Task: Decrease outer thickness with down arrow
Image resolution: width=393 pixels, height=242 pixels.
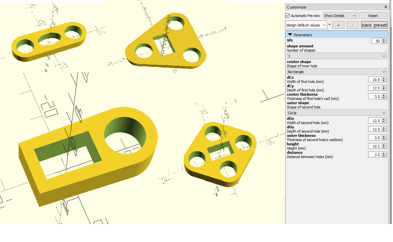Action: 384,139
